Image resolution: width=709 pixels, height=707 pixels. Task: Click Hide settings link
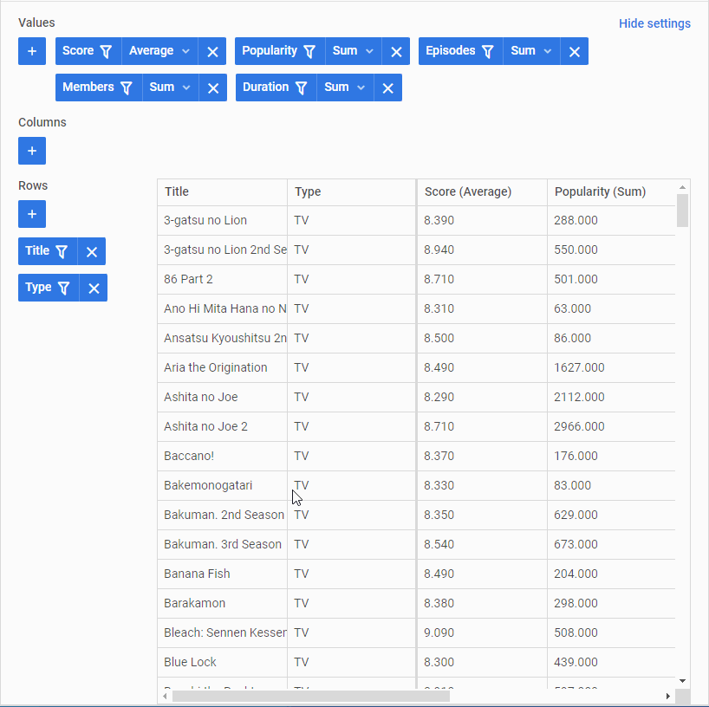(654, 23)
